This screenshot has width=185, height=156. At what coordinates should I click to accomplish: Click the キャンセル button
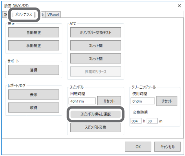pos(167,147)
